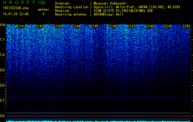Click the 0.9 kHz axis label

pos(2,70)
